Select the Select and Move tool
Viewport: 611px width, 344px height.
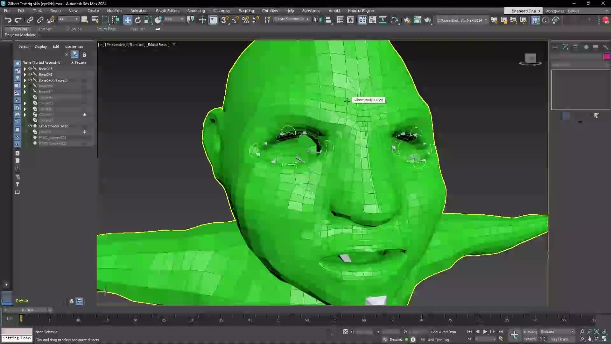(x=127, y=20)
